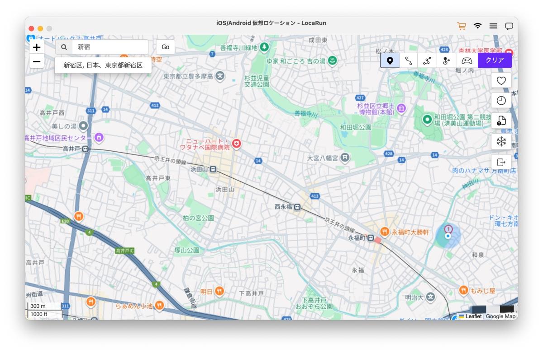Select the two-spot route mode

coord(409,60)
